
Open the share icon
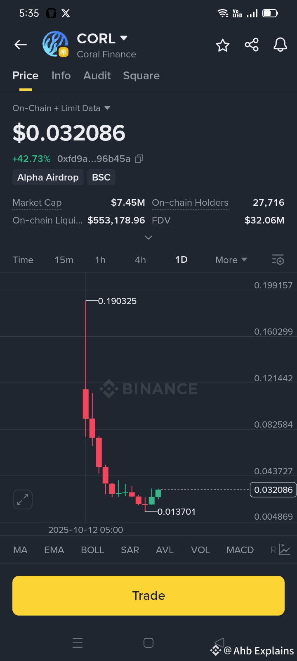(252, 45)
